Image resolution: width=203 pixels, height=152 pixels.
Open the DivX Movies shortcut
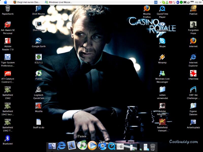click(39, 9)
